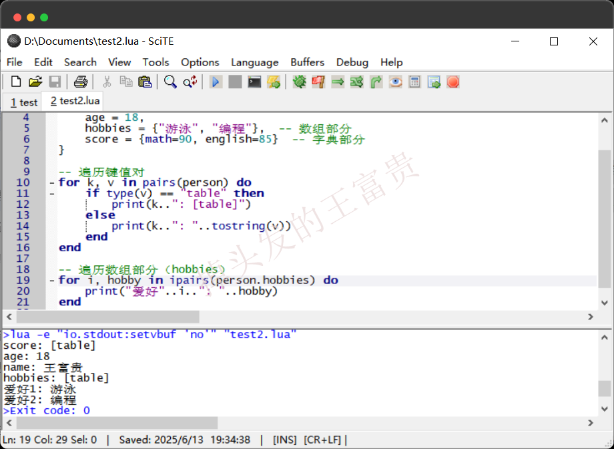Click the calculator icon in toolbar

414,82
